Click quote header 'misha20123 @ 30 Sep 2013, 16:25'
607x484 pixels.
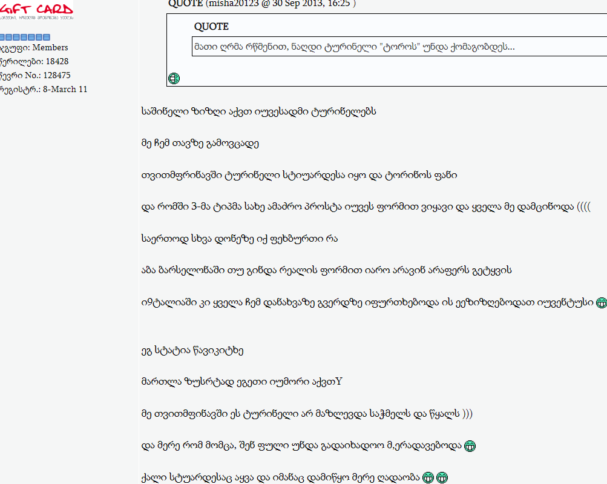point(280,4)
